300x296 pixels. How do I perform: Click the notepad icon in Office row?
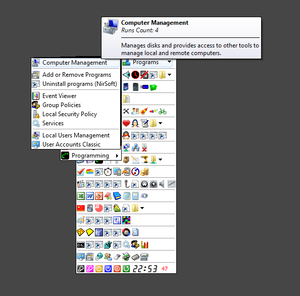(x=126, y=196)
